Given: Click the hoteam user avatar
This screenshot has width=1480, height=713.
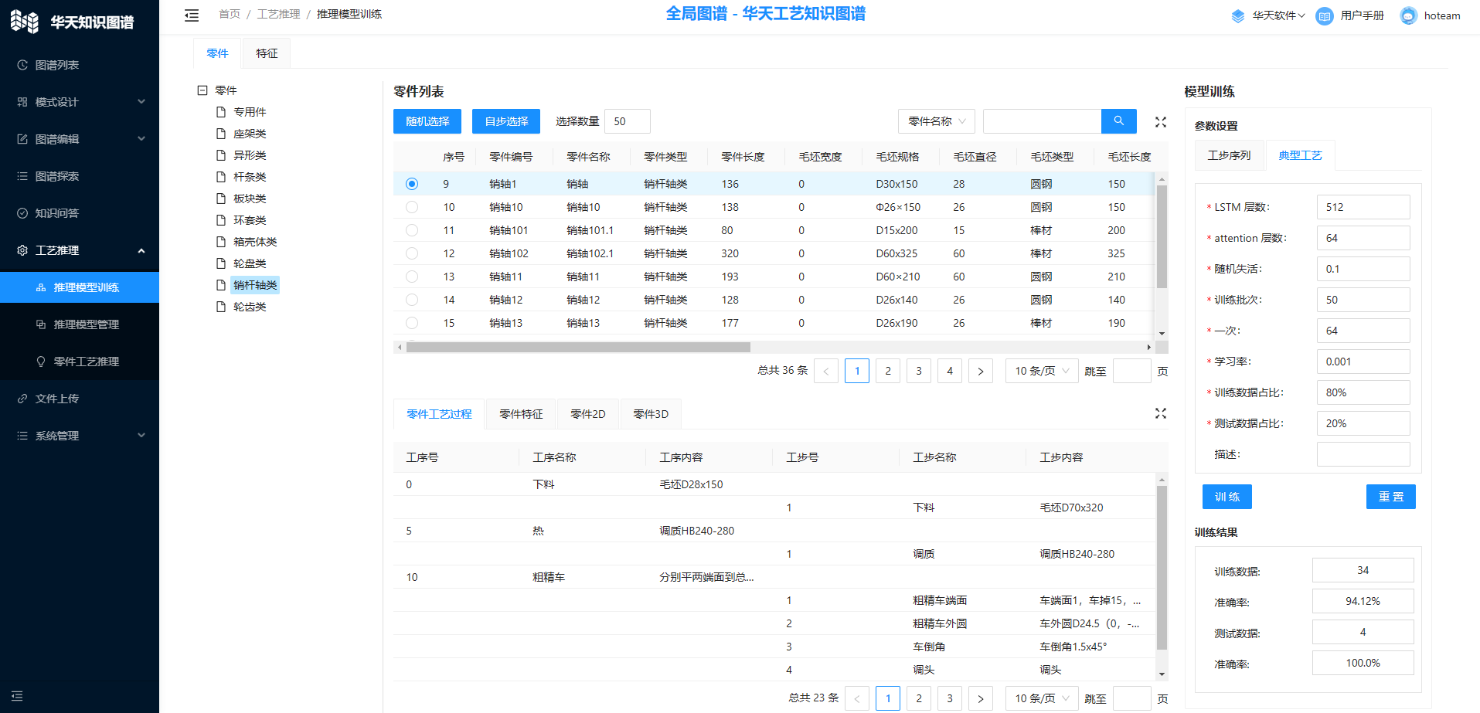Looking at the screenshot, I should coord(1408,16).
